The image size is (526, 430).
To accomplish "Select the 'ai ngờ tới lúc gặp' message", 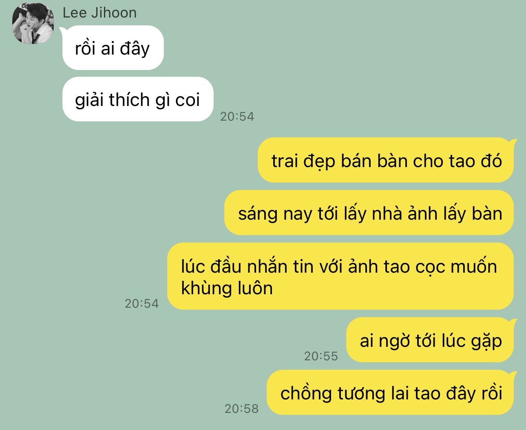I will point(431,340).
